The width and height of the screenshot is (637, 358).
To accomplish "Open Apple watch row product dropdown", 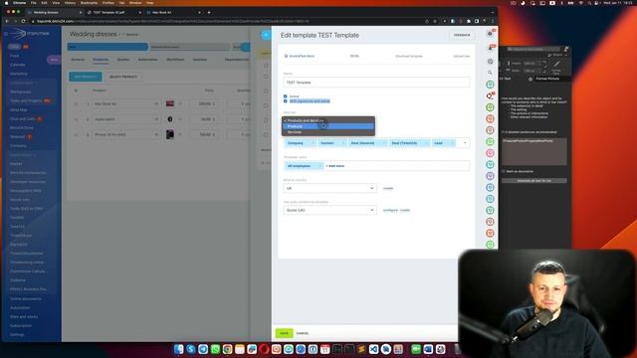I will point(156,119).
